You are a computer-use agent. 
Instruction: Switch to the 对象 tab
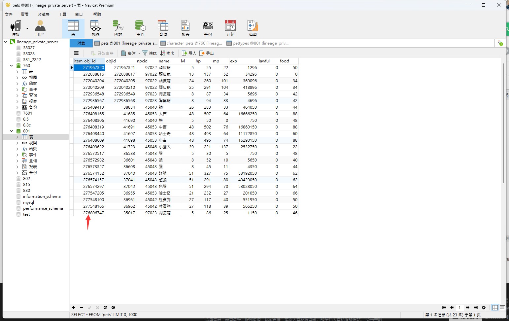(81, 43)
